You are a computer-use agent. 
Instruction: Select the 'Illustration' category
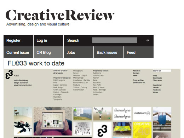point(57,97)
